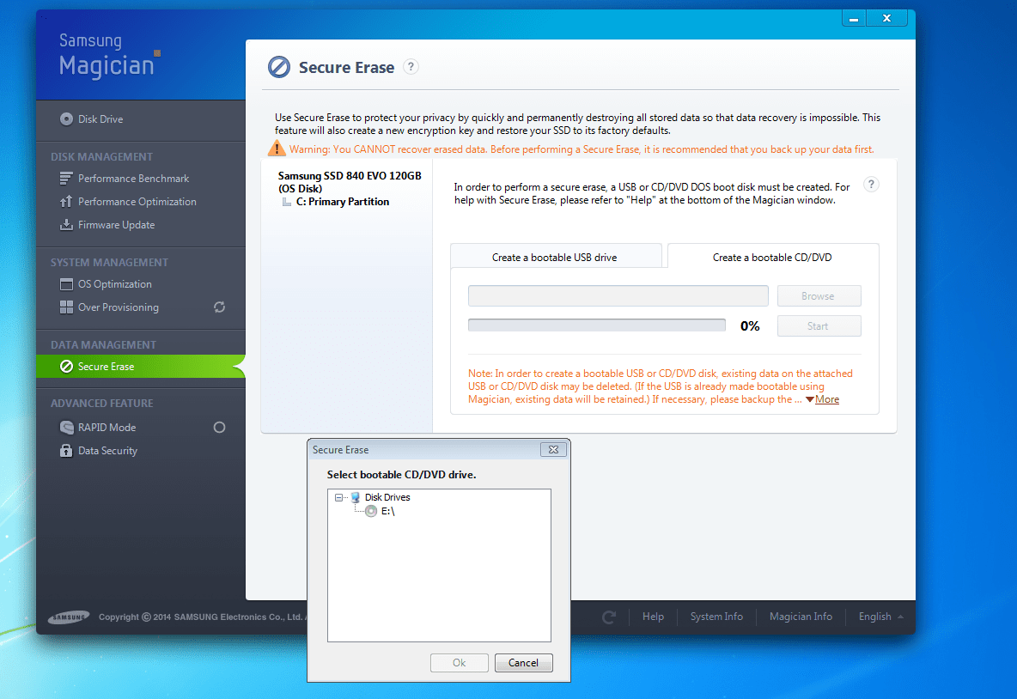This screenshot has height=699, width=1017.
Task: Click the Firmware Update download icon
Action: click(66, 225)
